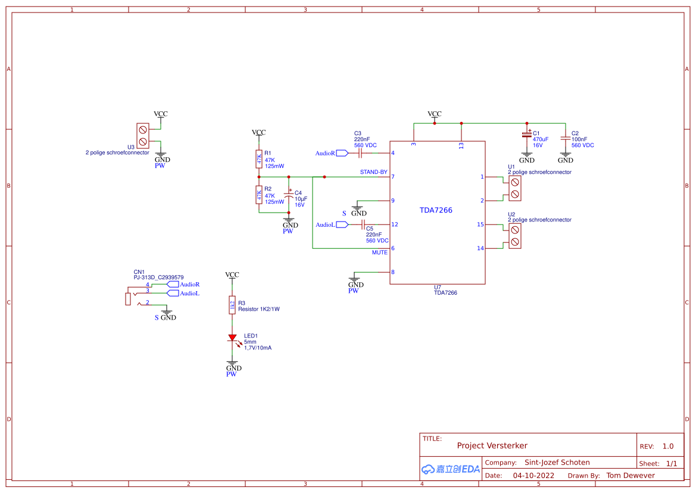Select the JLC EDA cloud logo
This screenshot has height=493, width=696.
[x=451, y=469]
